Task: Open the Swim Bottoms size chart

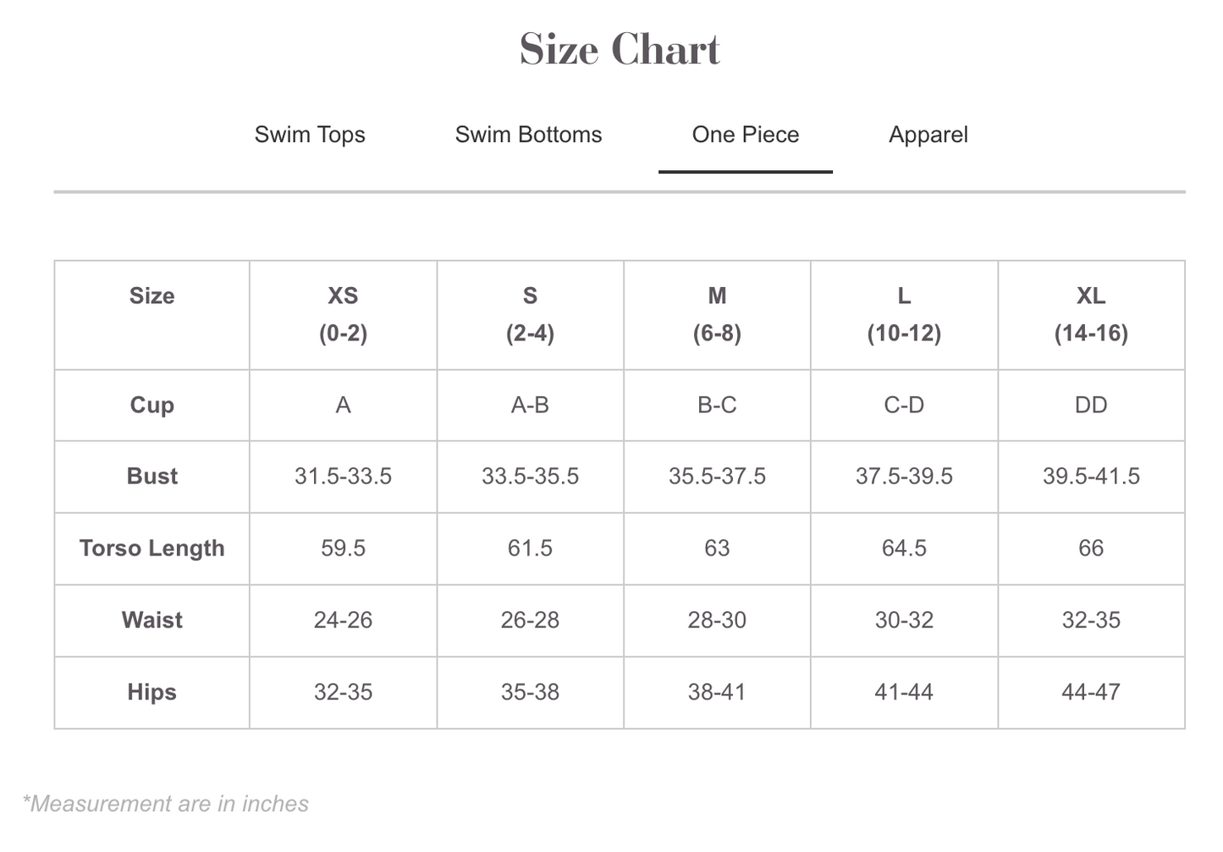Action: [528, 135]
